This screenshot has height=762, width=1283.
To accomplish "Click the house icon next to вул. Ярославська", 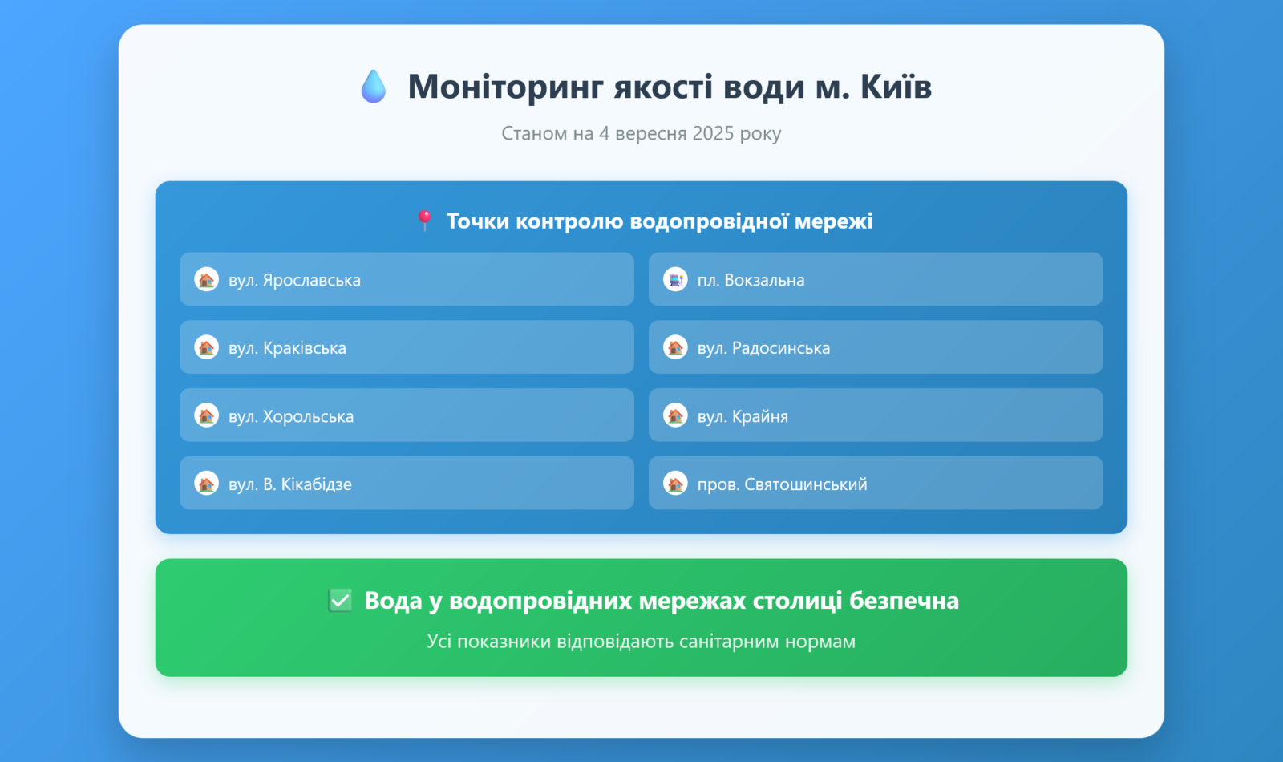I will click(207, 279).
